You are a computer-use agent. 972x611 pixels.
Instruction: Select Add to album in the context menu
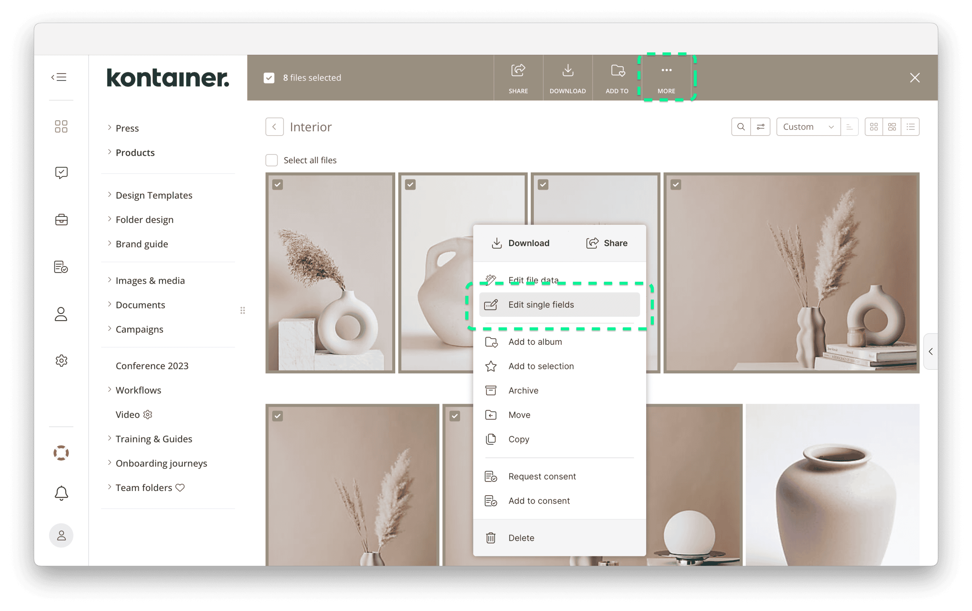pyautogui.click(x=535, y=342)
